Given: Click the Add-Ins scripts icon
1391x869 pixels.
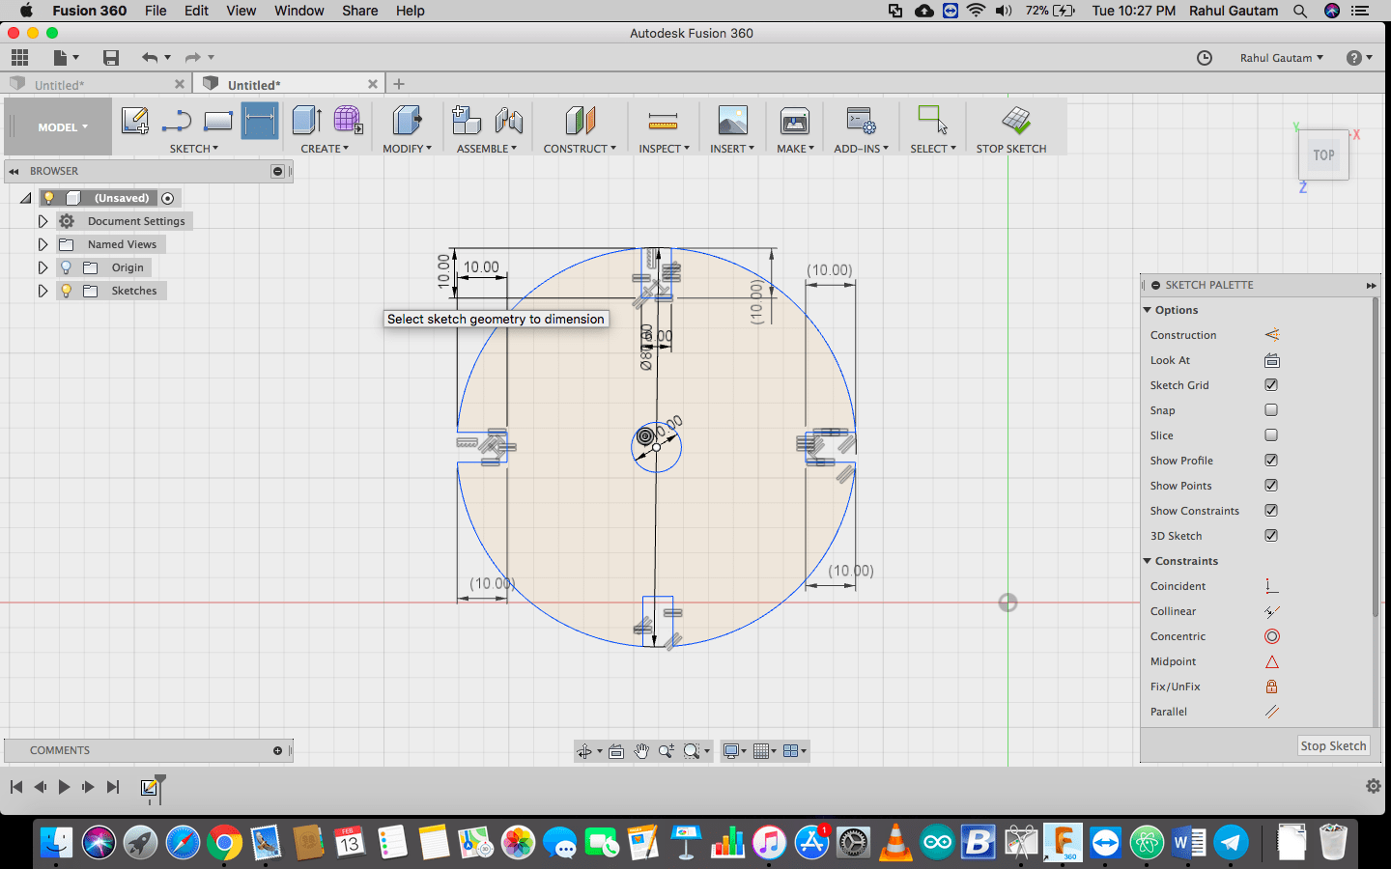Looking at the screenshot, I should tap(861, 121).
